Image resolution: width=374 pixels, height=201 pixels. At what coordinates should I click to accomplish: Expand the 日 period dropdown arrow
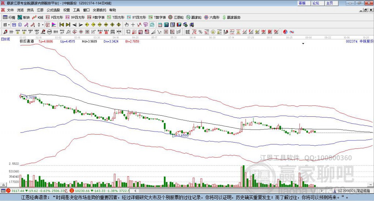pyautogui.click(x=9, y=25)
